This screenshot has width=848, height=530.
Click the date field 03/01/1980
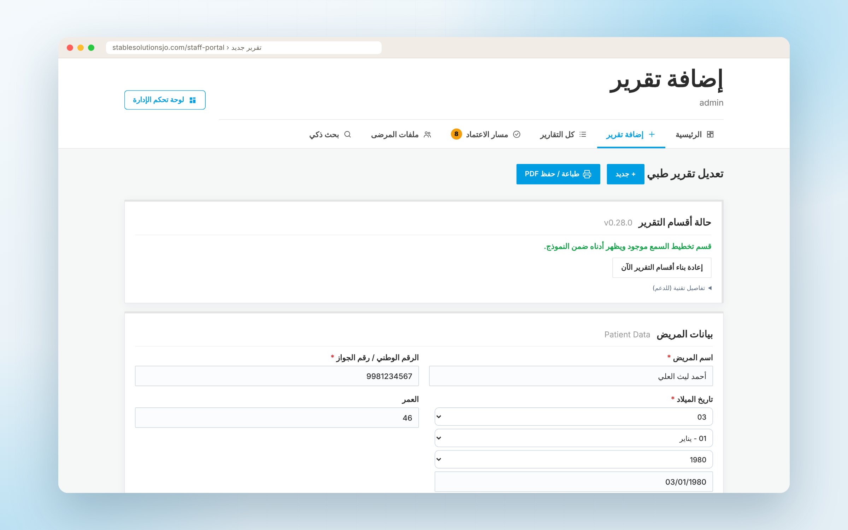[574, 482]
